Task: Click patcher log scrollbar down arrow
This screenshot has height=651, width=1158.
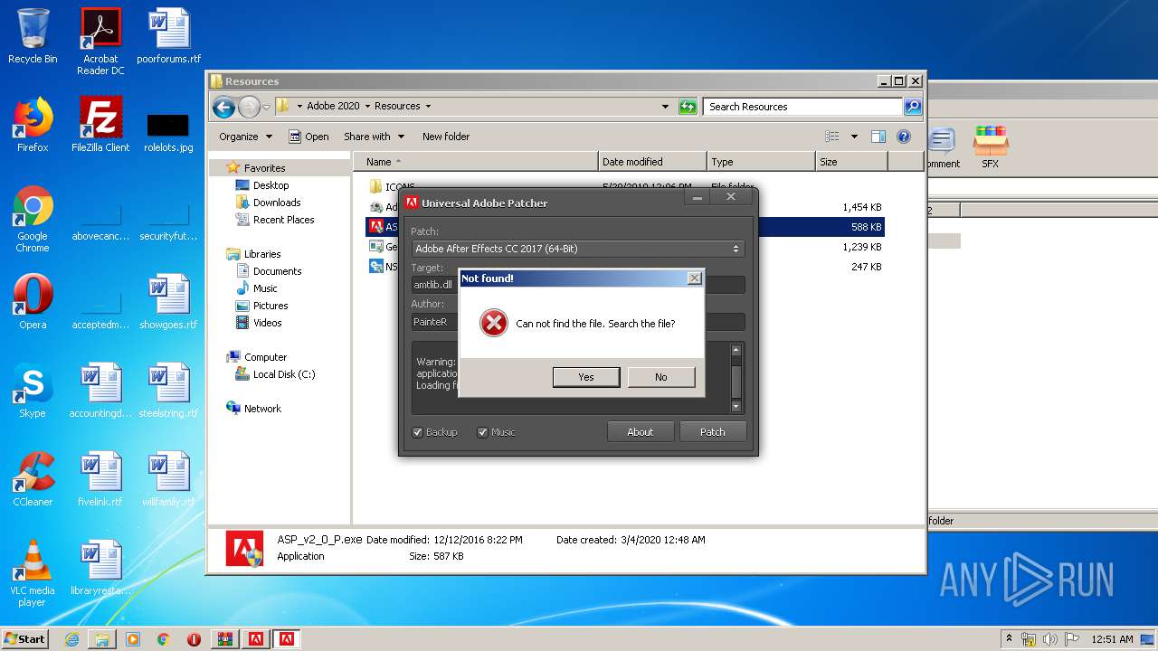Action: (736, 407)
